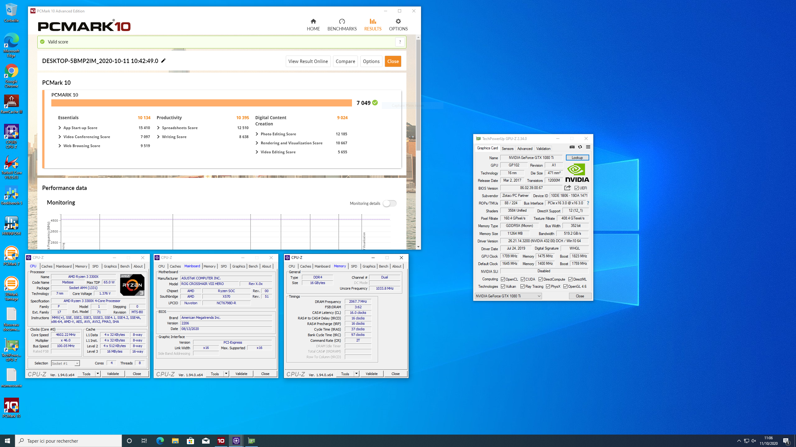Expand Web Browsing Score details
796x447 pixels.
tap(60, 146)
